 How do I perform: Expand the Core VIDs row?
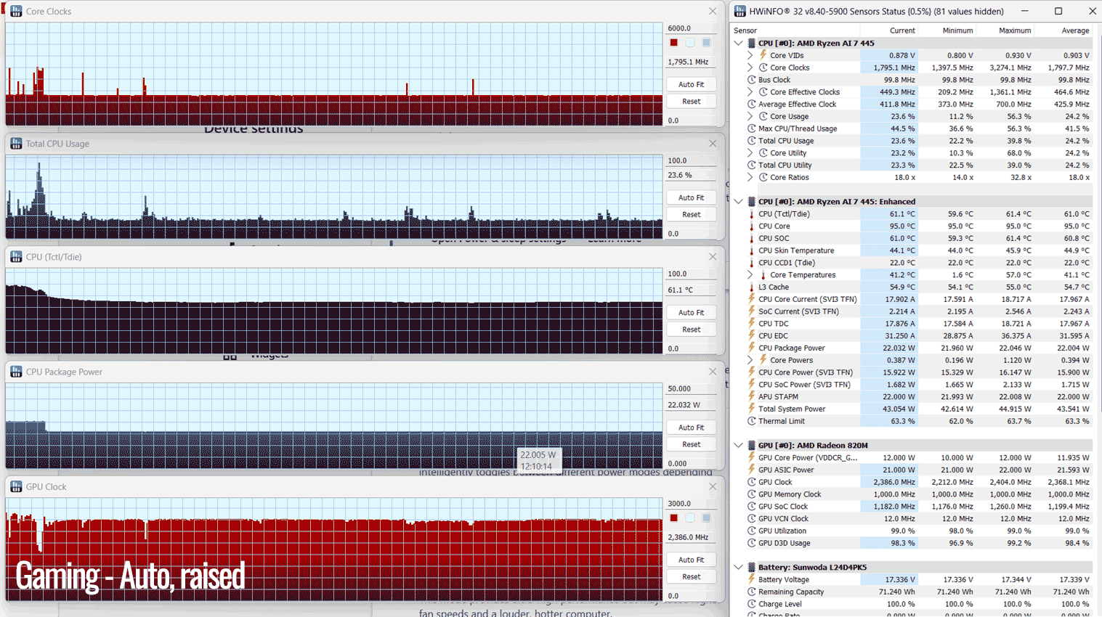(x=750, y=55)
